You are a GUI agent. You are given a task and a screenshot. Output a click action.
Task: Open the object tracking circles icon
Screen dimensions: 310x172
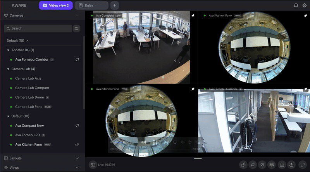click(243, 165)
